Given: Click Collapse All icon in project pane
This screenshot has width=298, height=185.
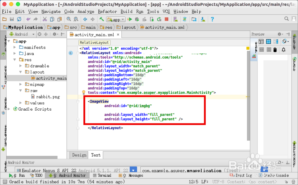Looking at the screenshot, I should [x=46, y=34].
